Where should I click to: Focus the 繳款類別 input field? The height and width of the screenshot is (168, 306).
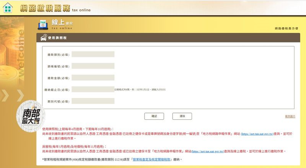click(93, 54)
